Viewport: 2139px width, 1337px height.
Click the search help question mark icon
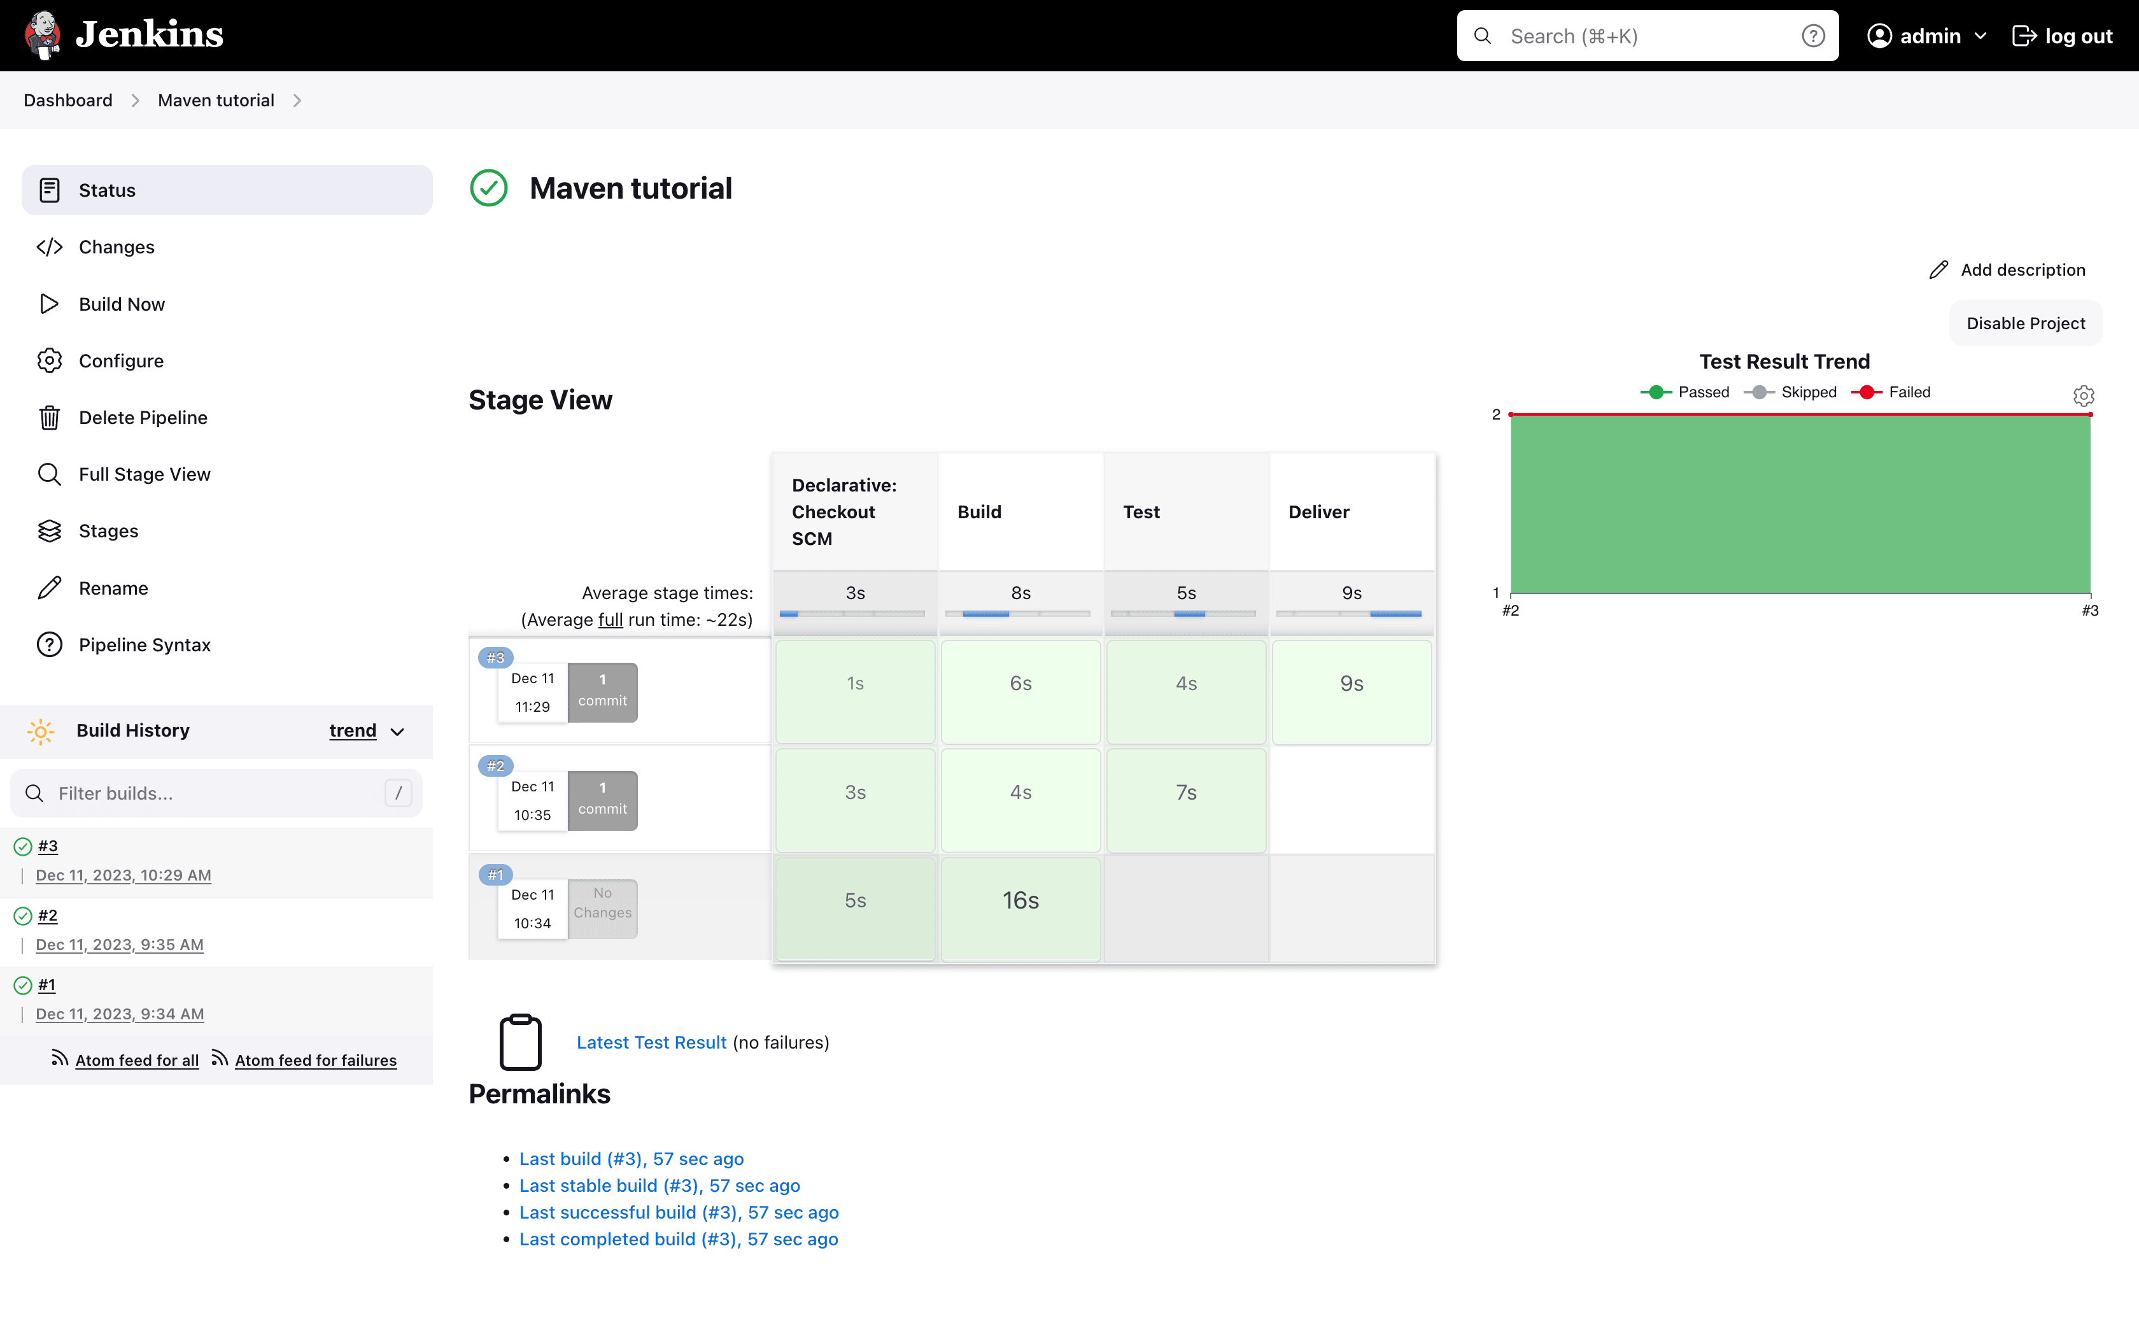tap(1814, 36)
